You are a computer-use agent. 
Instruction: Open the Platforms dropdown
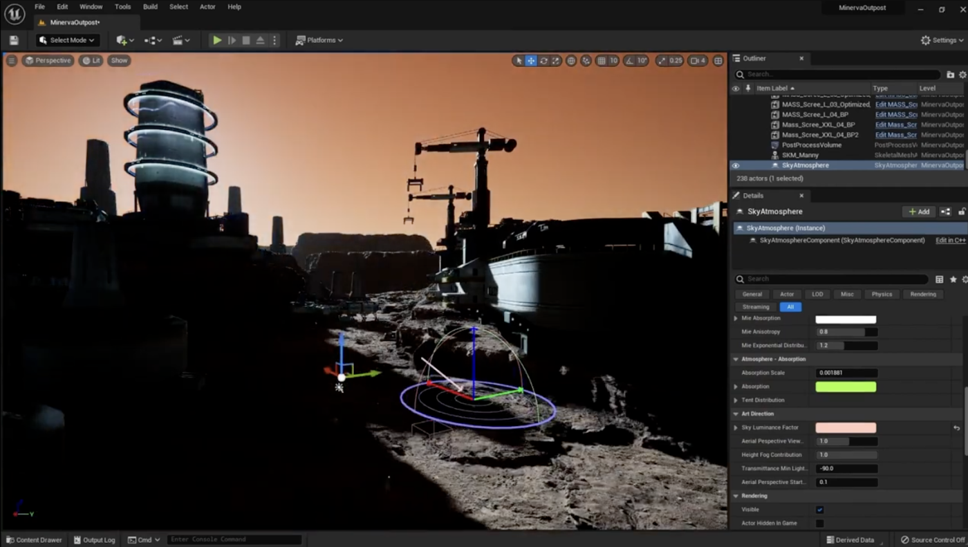pos(319,40)
